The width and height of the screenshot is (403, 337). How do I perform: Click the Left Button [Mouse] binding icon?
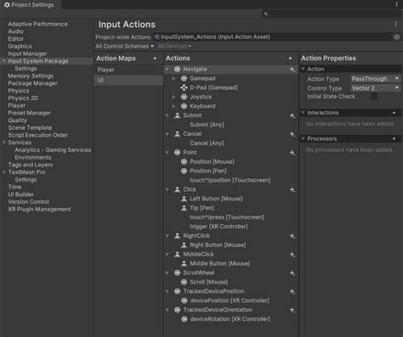(x=184, y=199)
